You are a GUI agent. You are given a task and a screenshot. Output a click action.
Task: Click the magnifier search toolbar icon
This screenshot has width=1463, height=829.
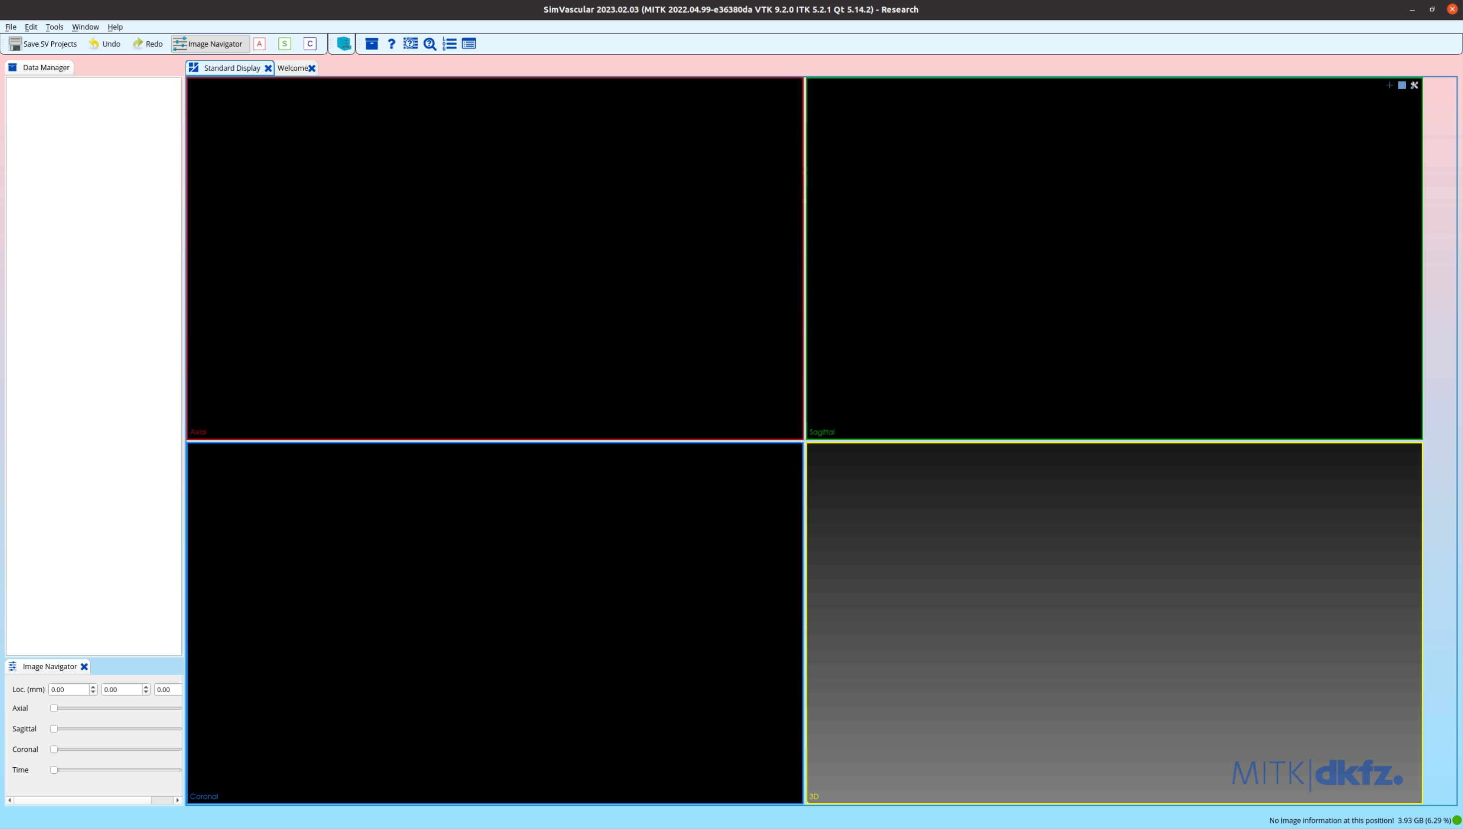pos(430,44)
